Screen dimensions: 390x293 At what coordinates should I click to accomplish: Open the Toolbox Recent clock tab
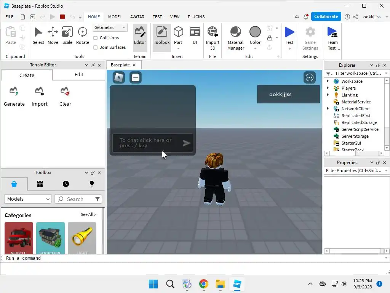click(66, 184)
